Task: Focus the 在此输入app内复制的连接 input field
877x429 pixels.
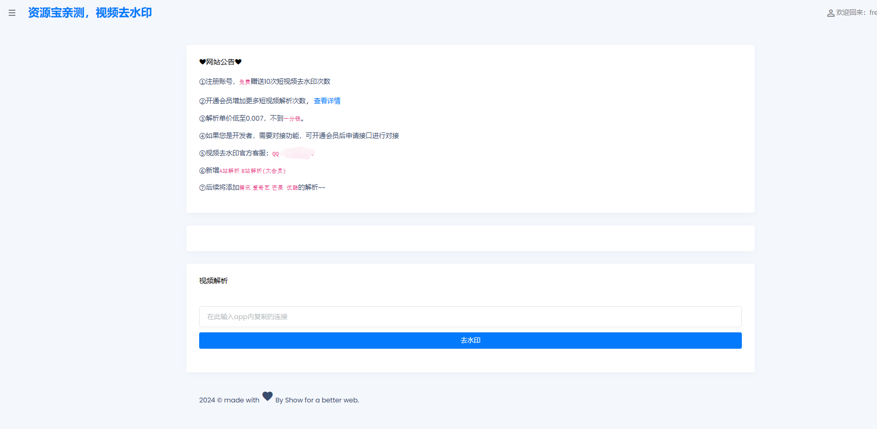Action: (470, 317)
